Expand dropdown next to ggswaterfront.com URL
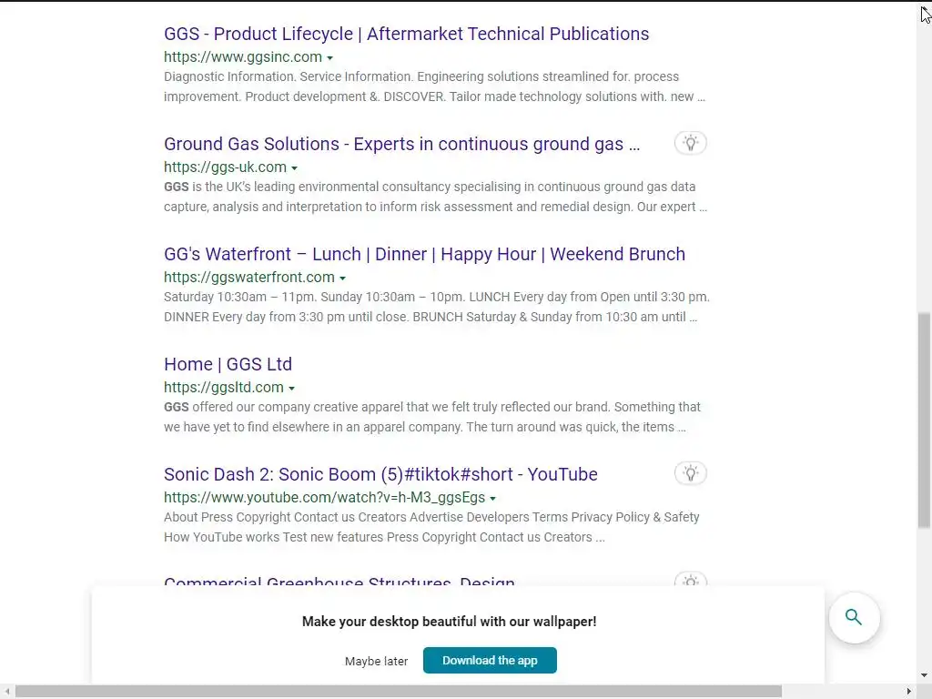This screenshot has width=932, height=699. 342,279
